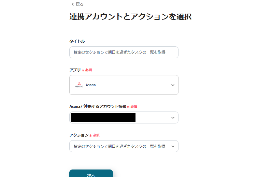Click the タイトル field label
The height and width of the screenshot is (177, 271).
tap(77, 41)
